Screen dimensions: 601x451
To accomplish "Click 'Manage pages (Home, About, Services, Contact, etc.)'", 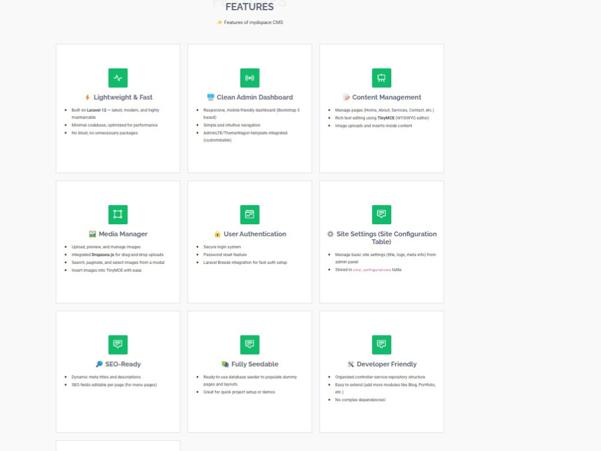I will tap(384, 110).
